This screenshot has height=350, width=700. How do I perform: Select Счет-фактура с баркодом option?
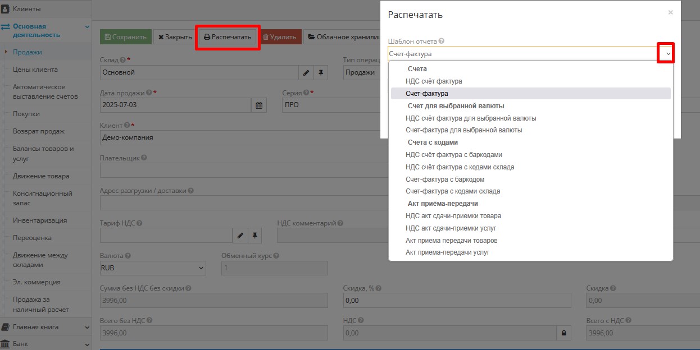pyautogui.click(x=445, y=179)
